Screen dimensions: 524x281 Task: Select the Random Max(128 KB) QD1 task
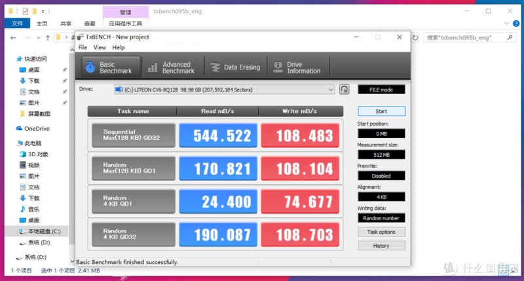134,168
